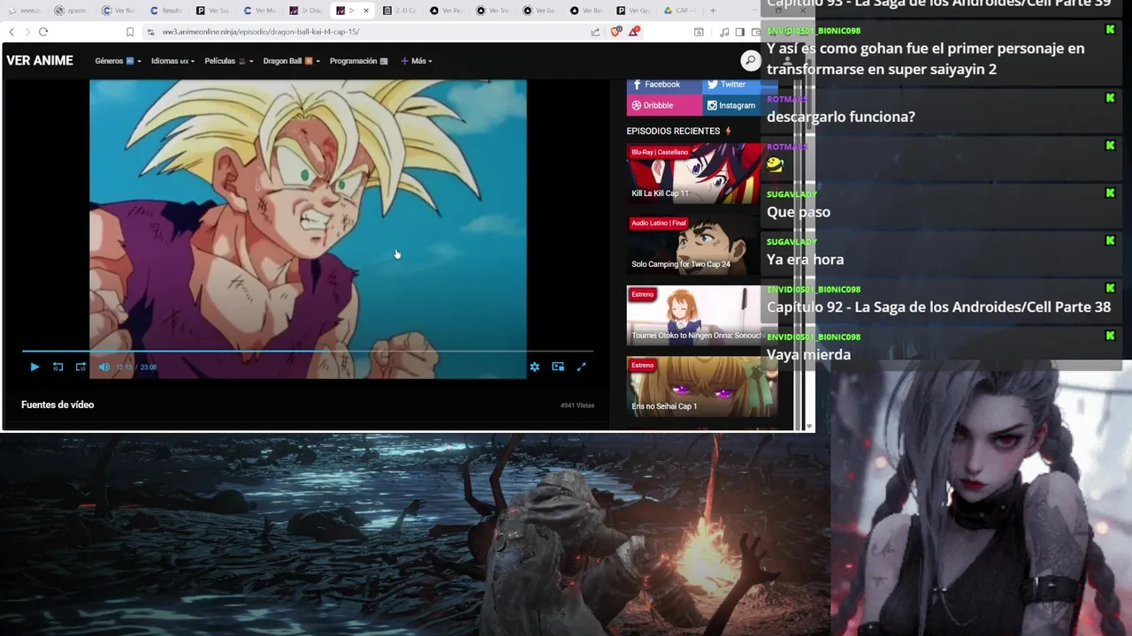Image resolution: width=1132 pixels, height=636 pixels.
Task: Click chat message 'Vaya mierda'
Action: tap(808, 355)
